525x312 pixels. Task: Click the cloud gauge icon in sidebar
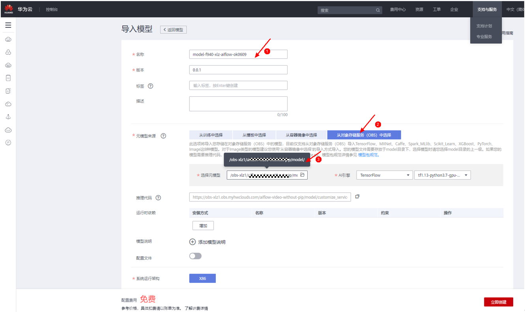pyautogui.click(x=8, y=104)
